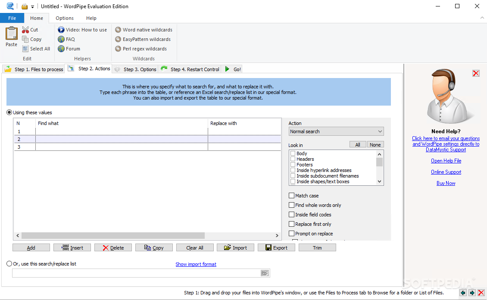Viewport: 487px width, 300px height.
Task: Choose EasyPattern wildcards
Action: (143, 39)
